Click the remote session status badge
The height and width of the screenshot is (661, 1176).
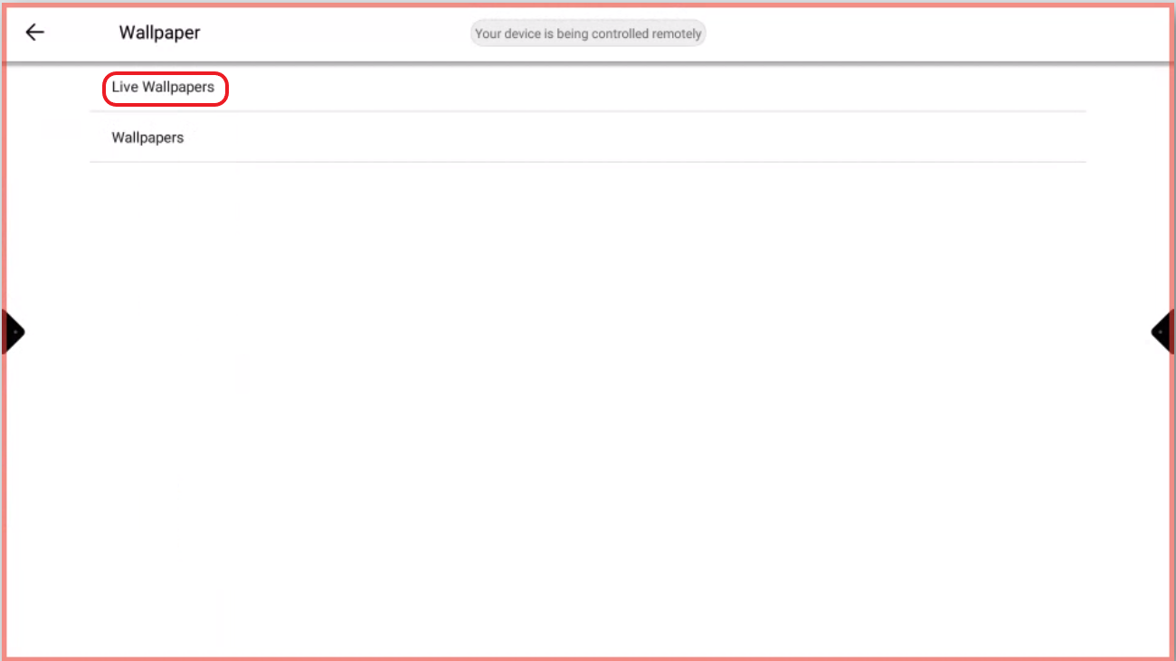click(588, 33)
